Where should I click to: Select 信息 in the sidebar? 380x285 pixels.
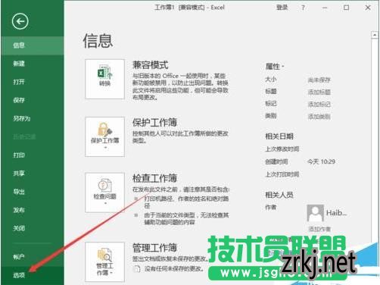point(33,45)
